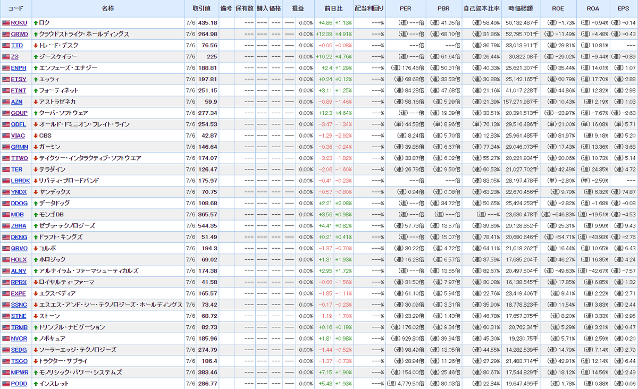
Task: Click the US flag icon beside VIAC
Action: coord(6,136)
